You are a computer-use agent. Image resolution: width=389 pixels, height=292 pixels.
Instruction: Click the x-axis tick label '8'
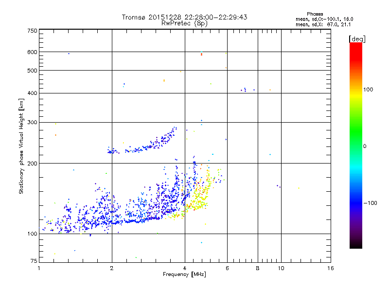pos(258,268)
